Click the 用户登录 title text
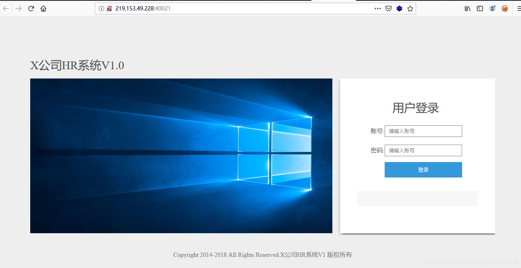Image resolution: width=521 pixels, height=268 pixels. (416, 108)
